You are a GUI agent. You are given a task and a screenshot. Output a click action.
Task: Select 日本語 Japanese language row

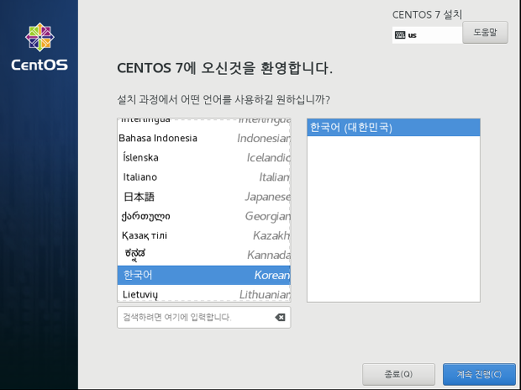tap(203, 197)
